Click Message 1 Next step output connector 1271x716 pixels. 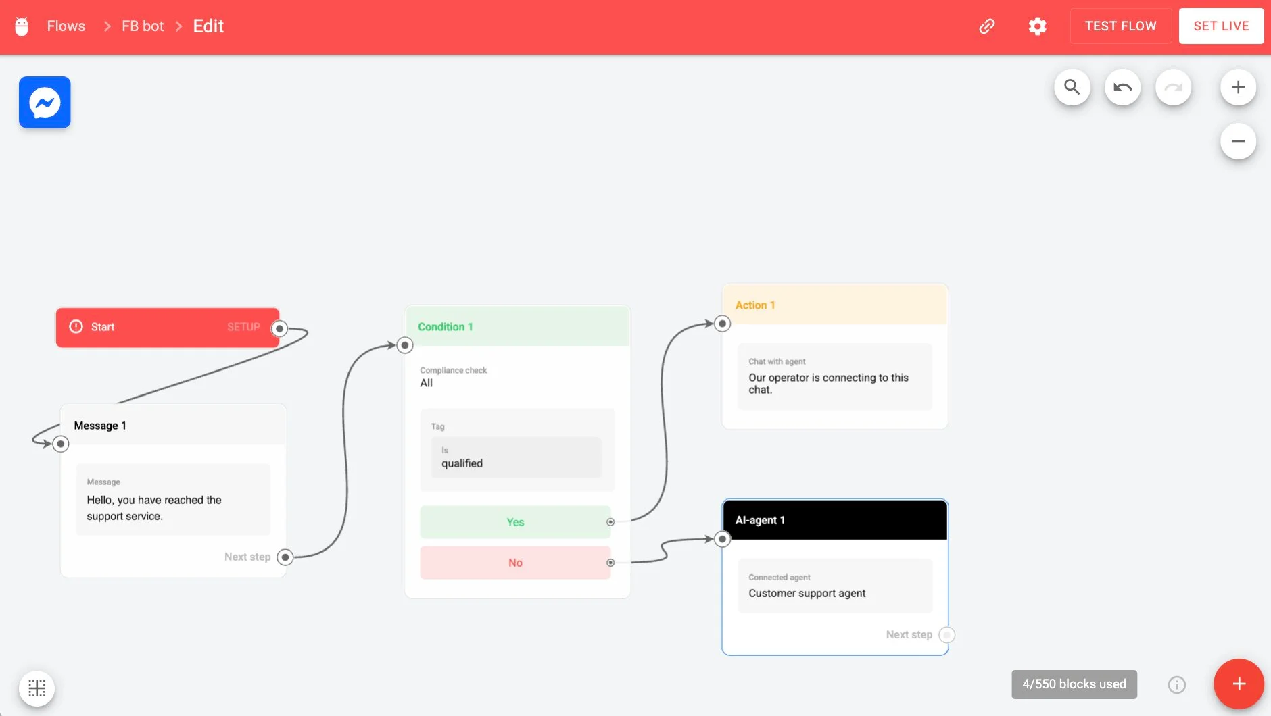(x=285, y=557)
